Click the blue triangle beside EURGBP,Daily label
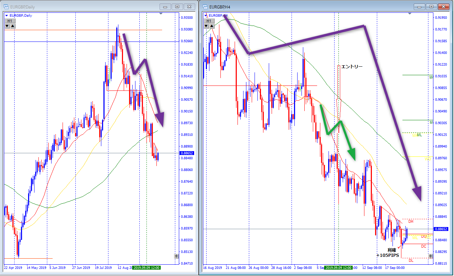This screenshot has width=454, height=276. pos(6,15)
